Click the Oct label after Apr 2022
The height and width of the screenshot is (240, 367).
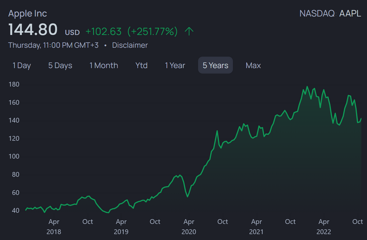[x=357, y=221]
